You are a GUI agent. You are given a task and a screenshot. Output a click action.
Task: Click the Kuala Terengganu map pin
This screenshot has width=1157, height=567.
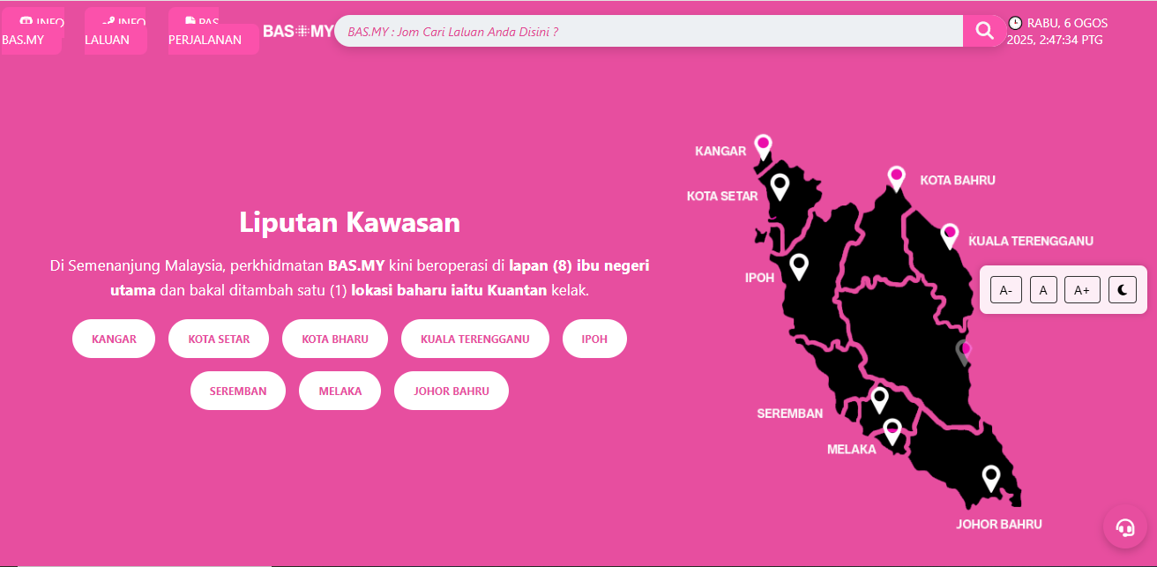[x=950, y=235]
